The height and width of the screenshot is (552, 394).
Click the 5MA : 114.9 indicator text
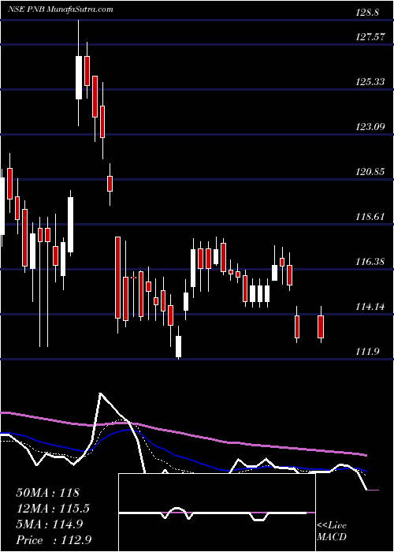(50, 524)
